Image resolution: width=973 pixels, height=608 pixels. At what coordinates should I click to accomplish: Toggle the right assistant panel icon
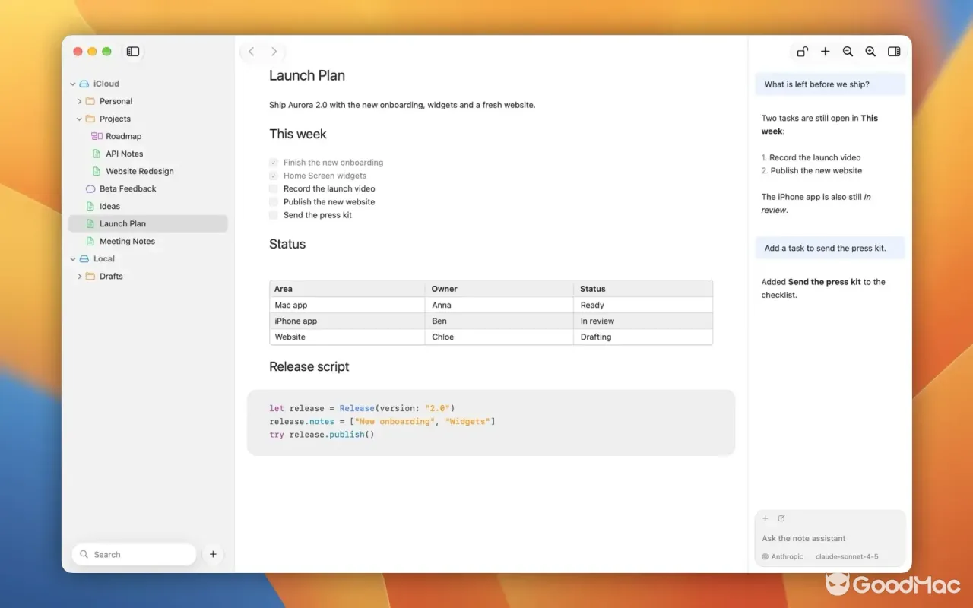pos(894,52)
